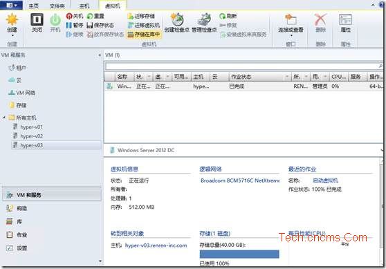The image size is (386, 269).
Task: Open the 状态 column filter dropdown
Action: pyautogui.click(x=149, y=77)
